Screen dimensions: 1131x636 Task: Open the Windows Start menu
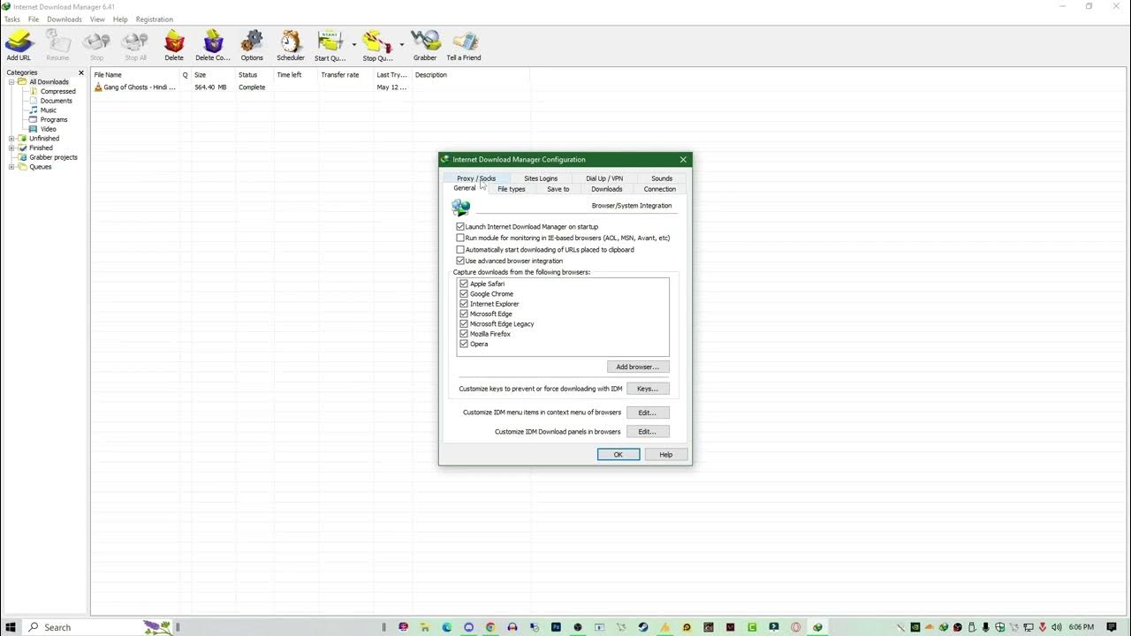(11, 627)
